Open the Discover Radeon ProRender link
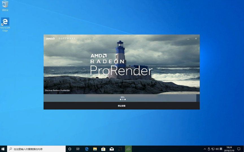244x152 pixels. coord(57,90)
